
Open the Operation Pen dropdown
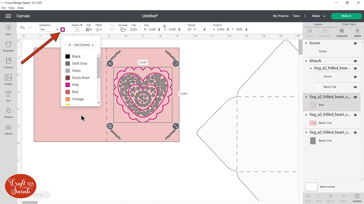point(49,29)
